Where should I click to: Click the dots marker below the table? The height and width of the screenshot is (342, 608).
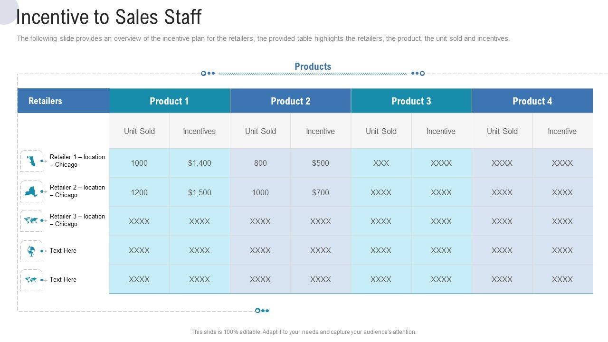tap(262, 311)
